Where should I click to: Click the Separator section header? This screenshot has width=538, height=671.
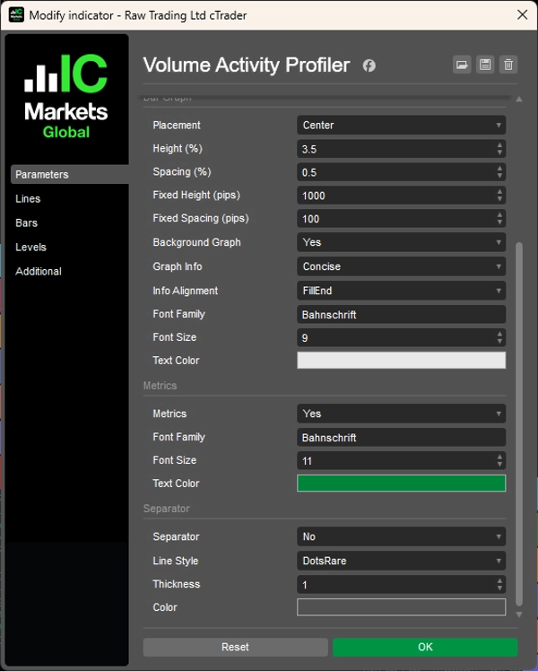click(x=167, y=509)
